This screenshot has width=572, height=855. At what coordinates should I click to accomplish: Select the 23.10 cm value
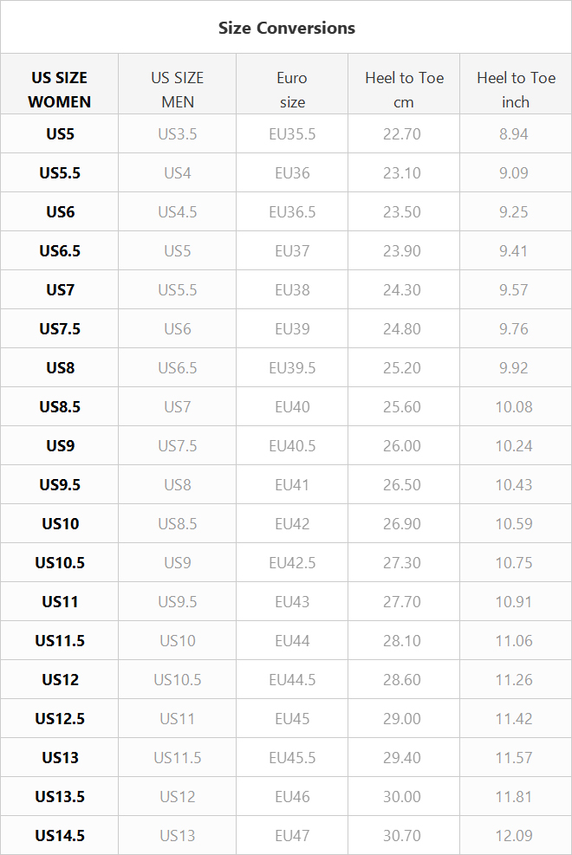402,173
